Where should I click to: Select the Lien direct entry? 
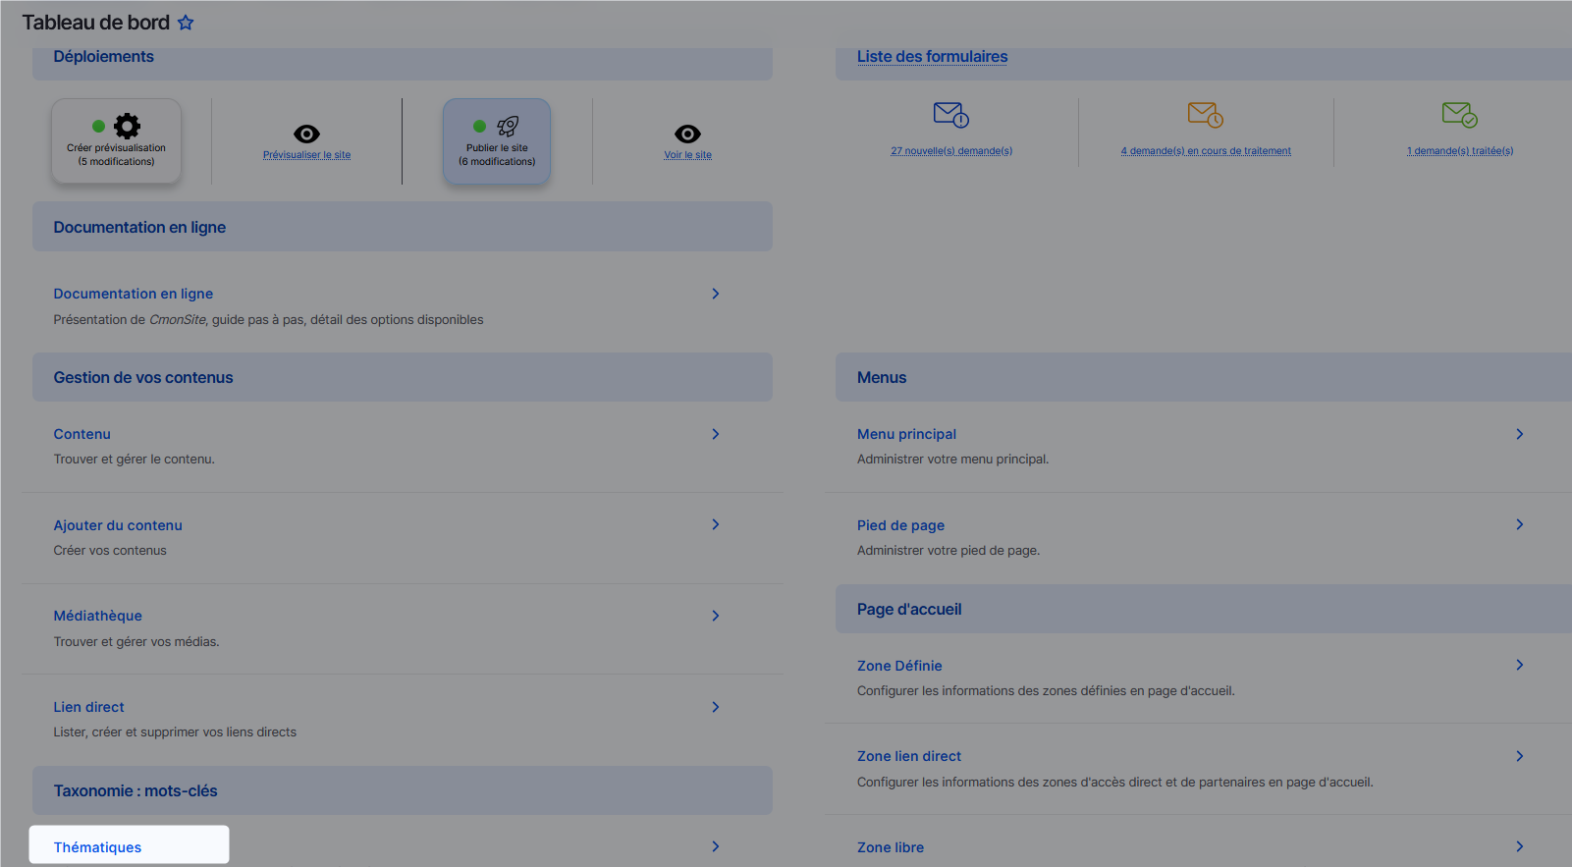click(89, 707)
